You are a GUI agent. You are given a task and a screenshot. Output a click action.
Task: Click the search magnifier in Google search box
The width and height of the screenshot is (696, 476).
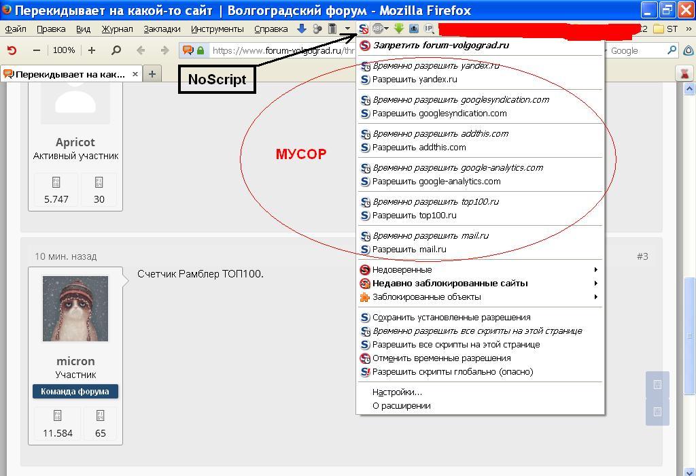[672, 50]
